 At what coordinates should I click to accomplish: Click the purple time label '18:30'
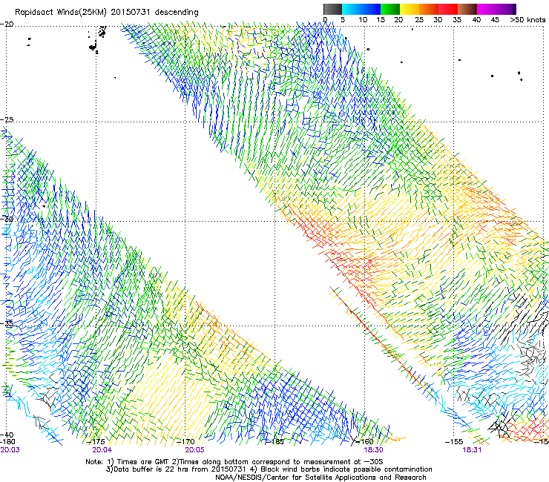point(373,450)
